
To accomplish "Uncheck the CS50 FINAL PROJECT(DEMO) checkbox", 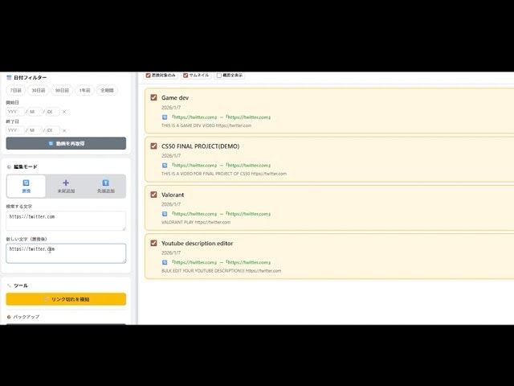I will pos(153,146).
